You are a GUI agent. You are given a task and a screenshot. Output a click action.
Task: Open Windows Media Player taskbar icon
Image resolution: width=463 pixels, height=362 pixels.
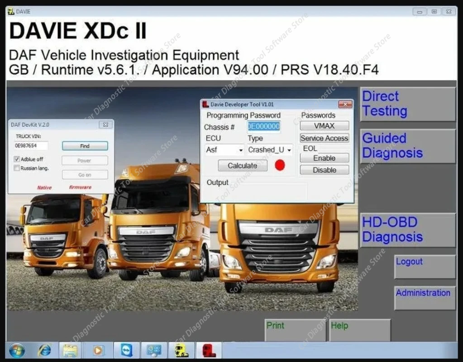(x=98, y=351)
